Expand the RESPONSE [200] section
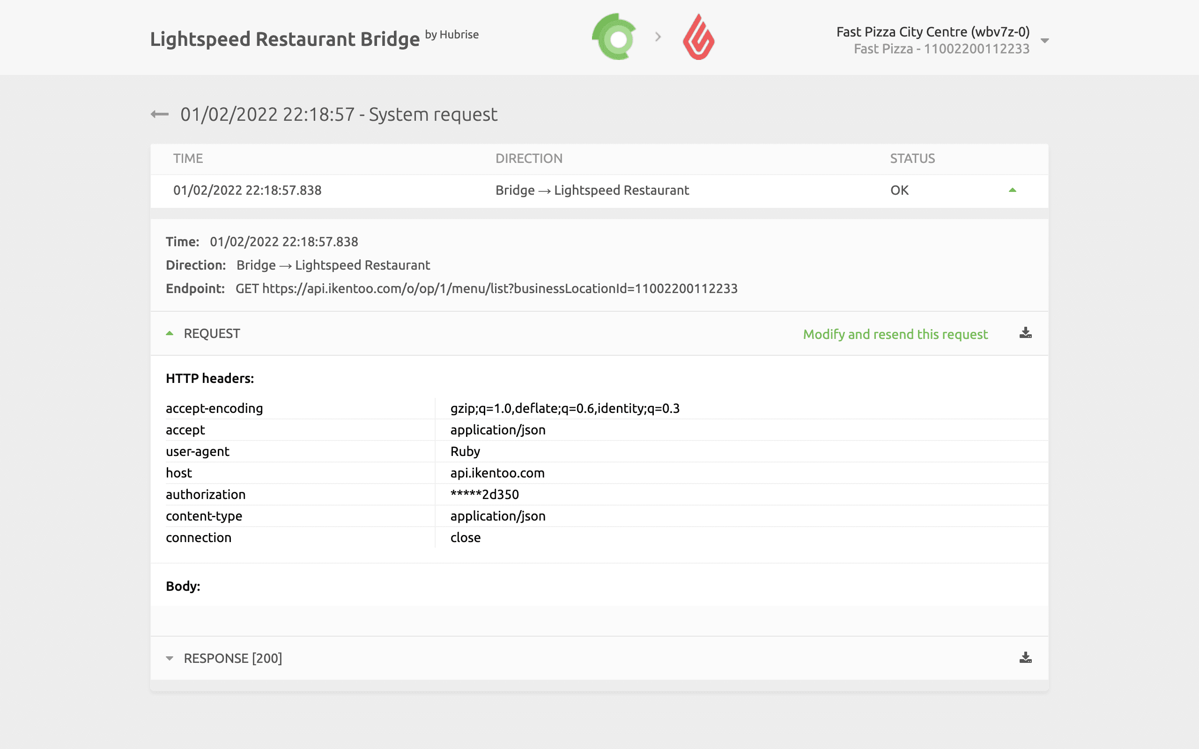1199x749 pixels. click(170, 658)
